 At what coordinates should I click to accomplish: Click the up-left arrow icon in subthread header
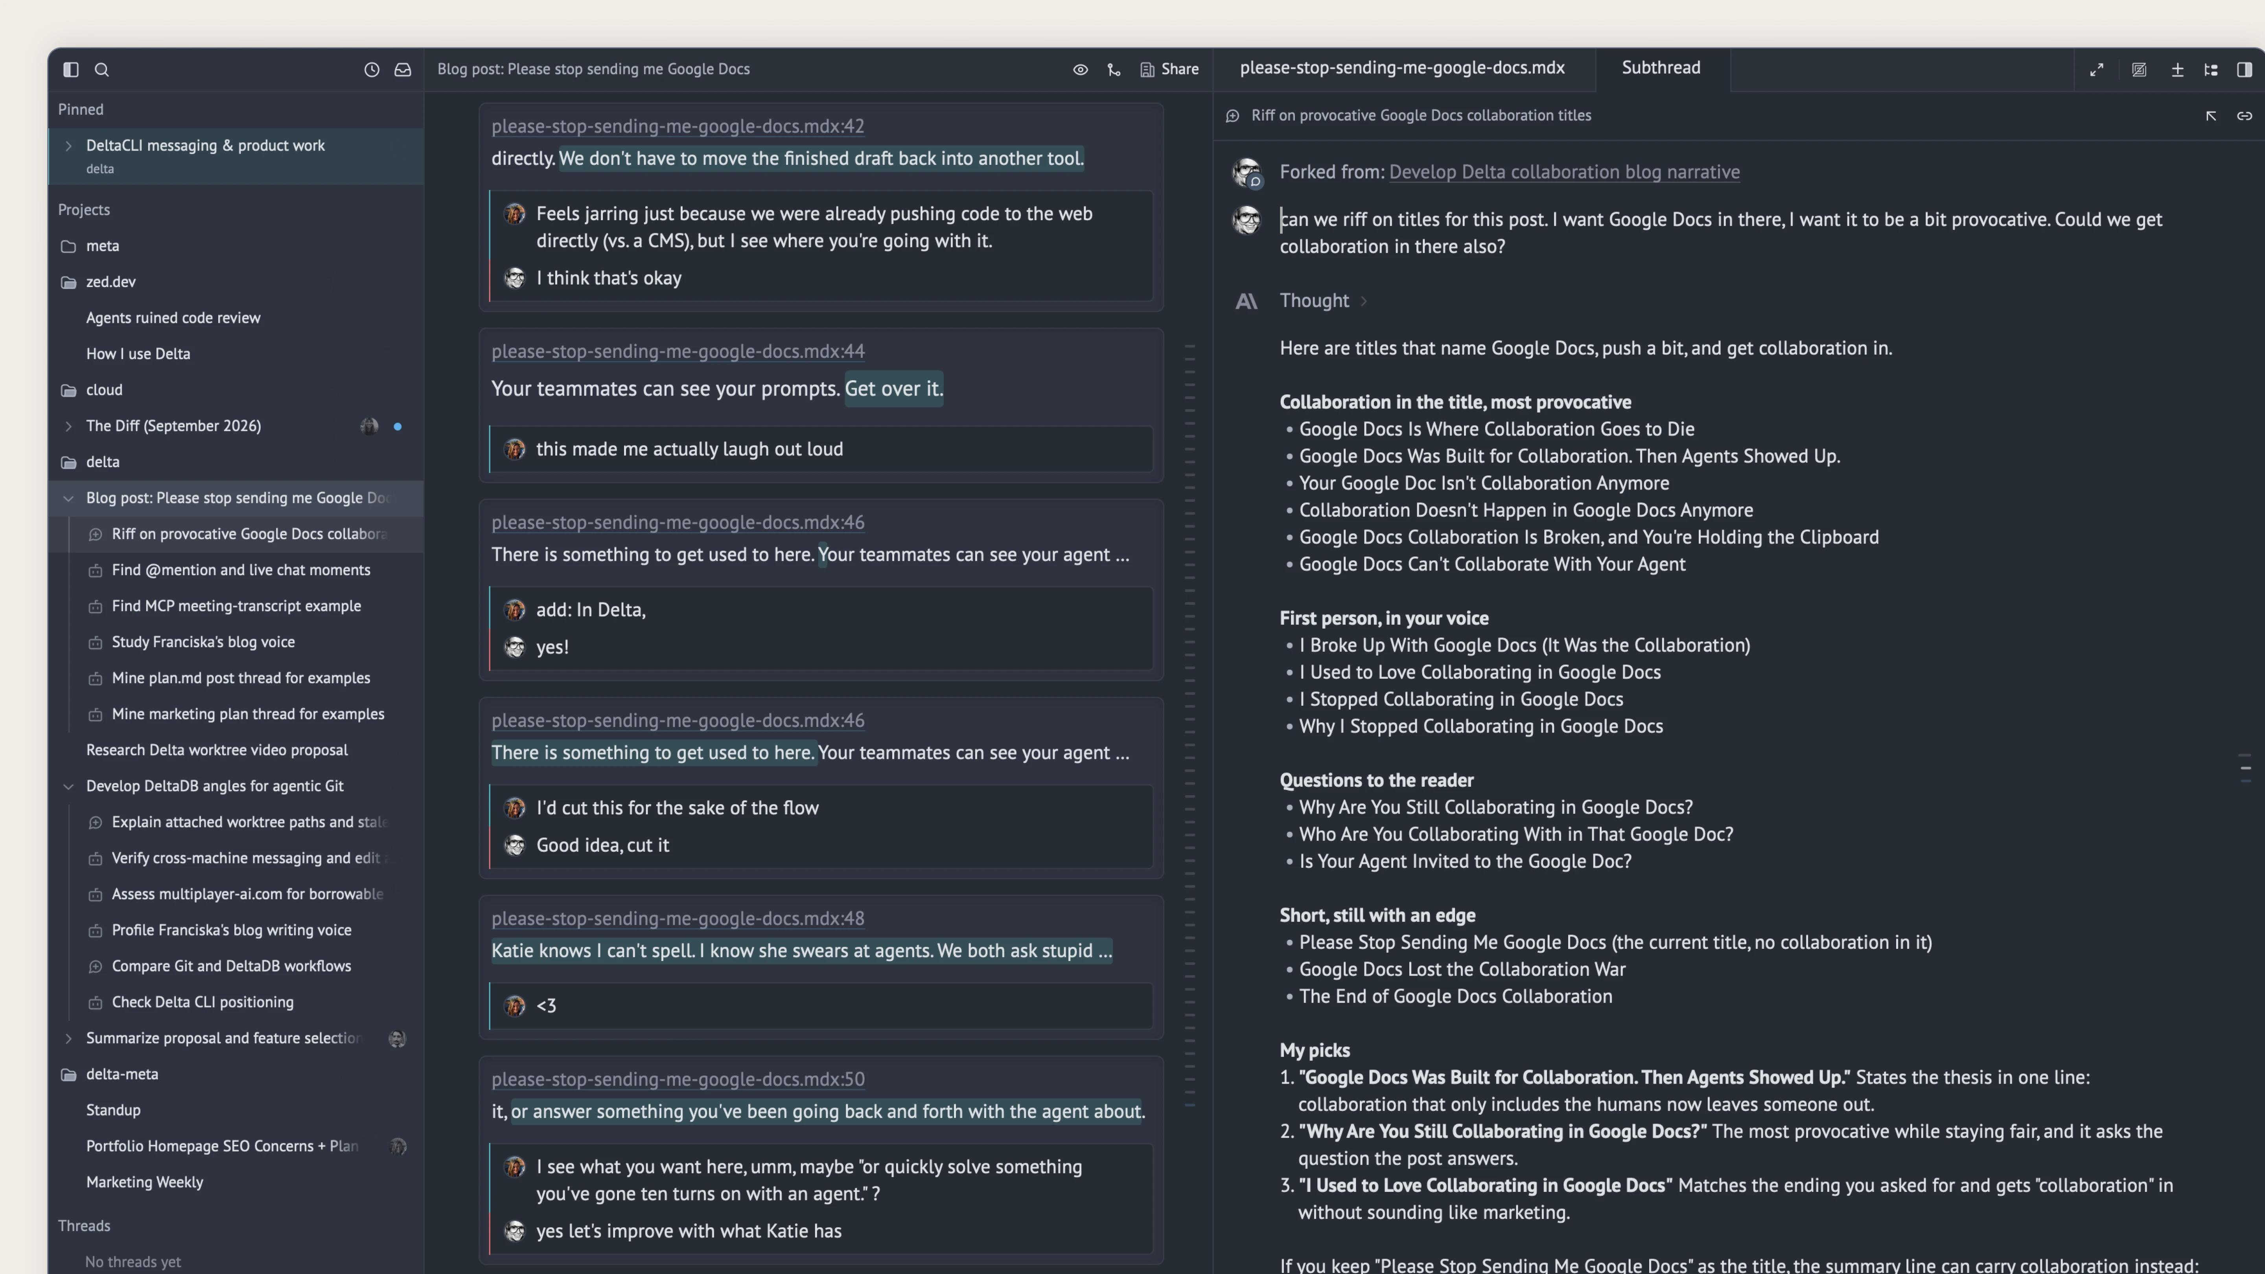pyautogui.click(x=2212, y=116)
